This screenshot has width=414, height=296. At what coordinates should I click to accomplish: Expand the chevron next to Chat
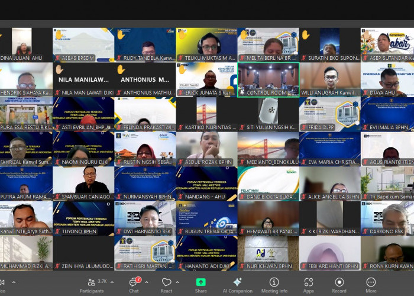pyautogui.click(x=147, y=282)
